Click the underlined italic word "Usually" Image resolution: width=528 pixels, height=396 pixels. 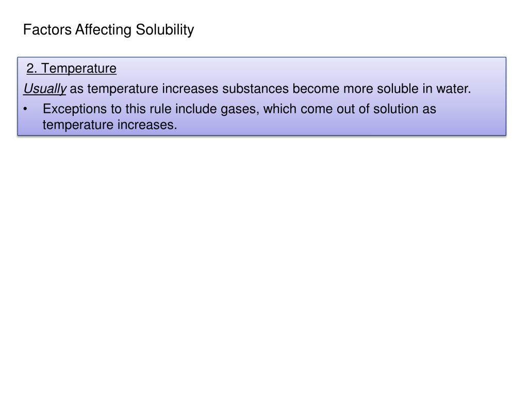(45, 89)
